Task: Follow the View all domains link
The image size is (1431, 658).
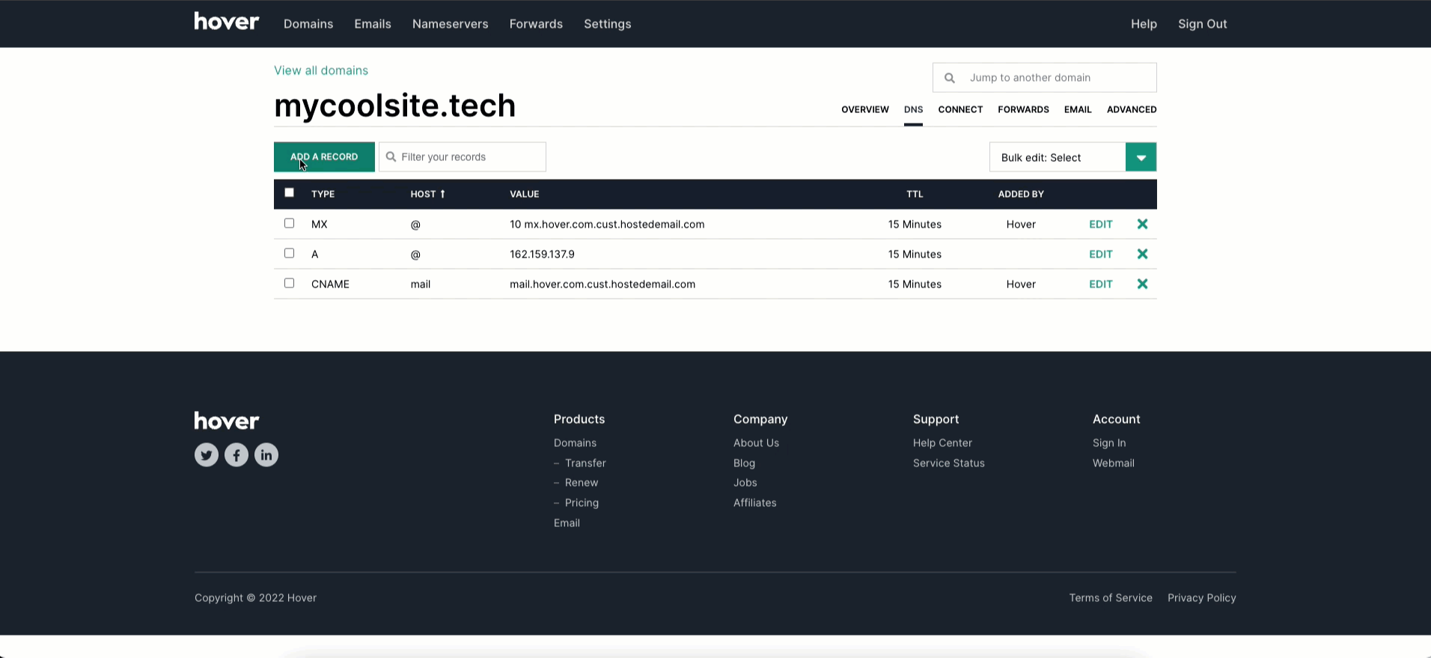Action: (321, 70)
